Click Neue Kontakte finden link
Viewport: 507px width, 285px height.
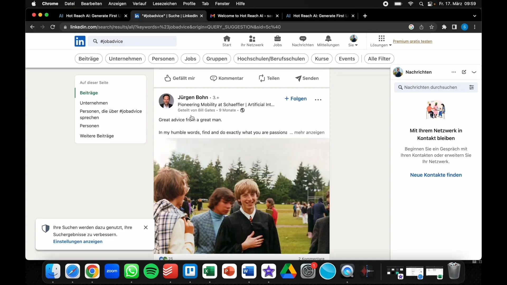pos(436,175)
